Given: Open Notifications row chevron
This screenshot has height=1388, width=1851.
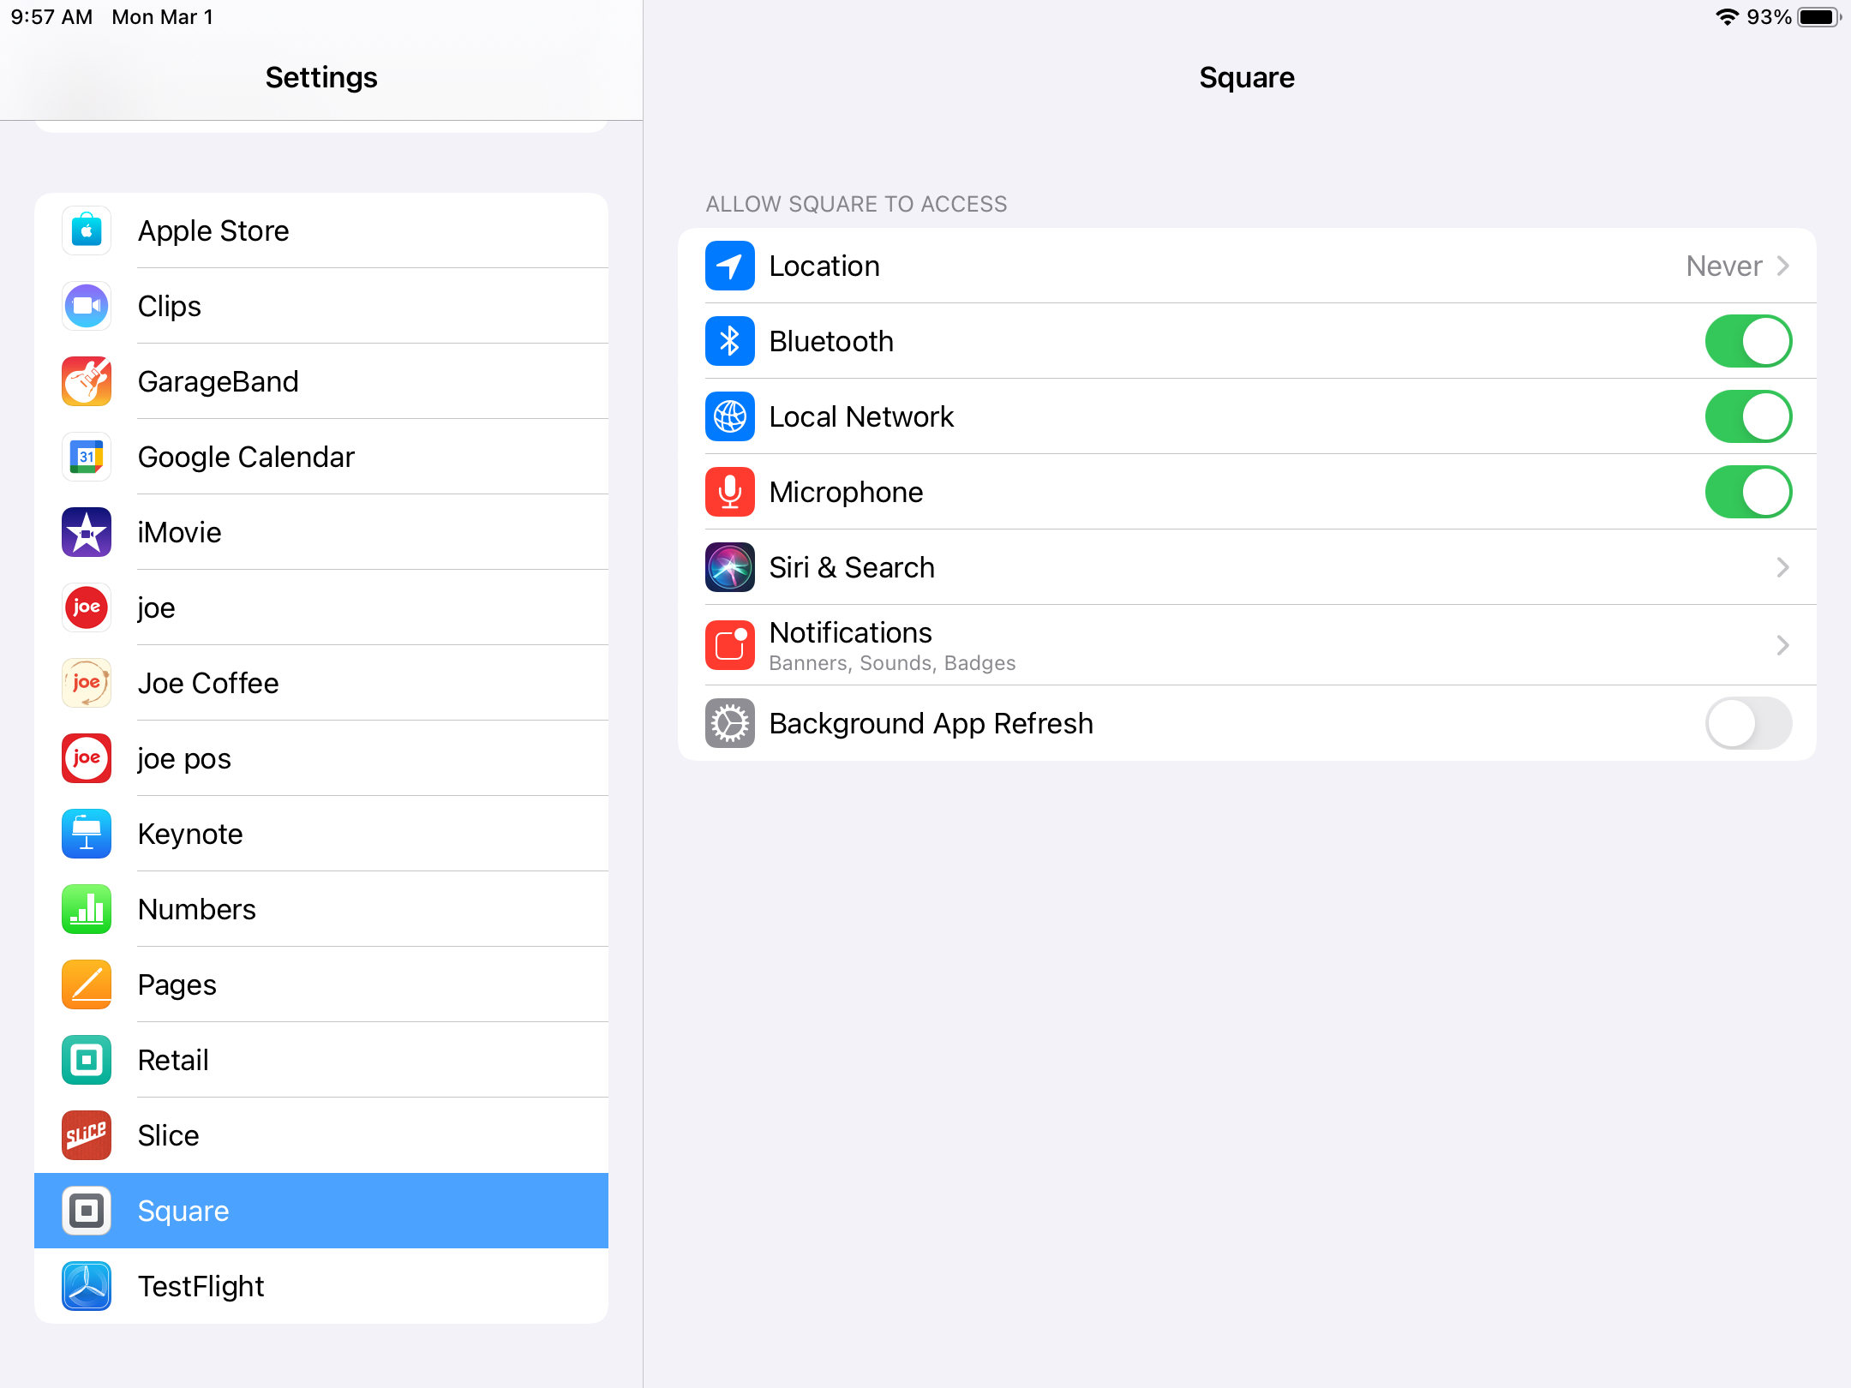Looking at the screenshot, I should (x=1783, y=645).
